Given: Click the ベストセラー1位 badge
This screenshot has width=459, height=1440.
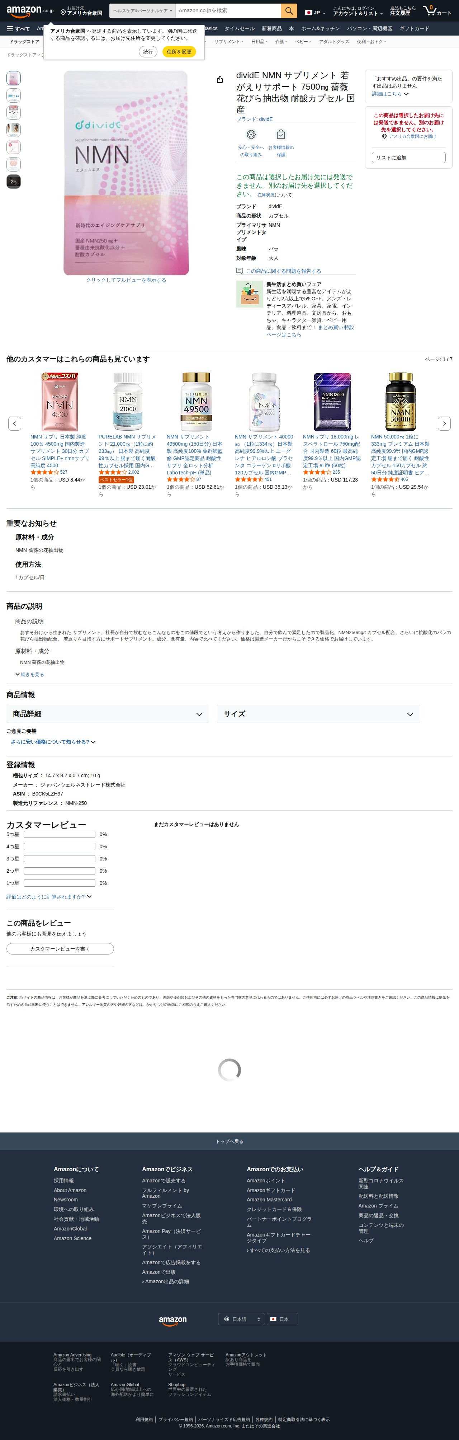Looking at the screenshot, I should point(116,480).
